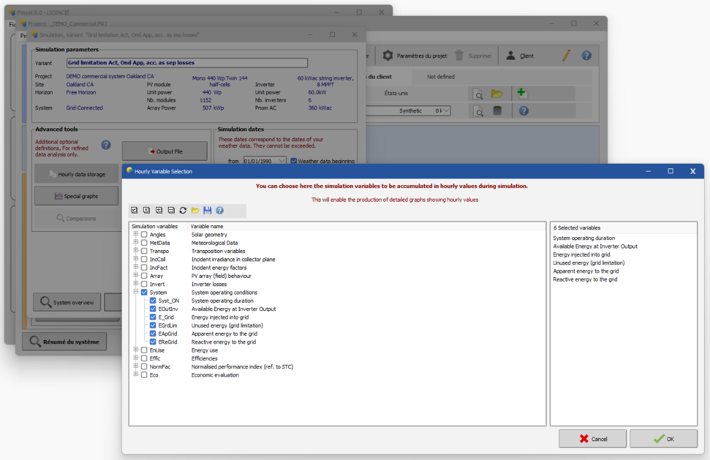Collapse the System tree node
The width and height of the screenshot is (710, 460).
[x=136, y=292]
